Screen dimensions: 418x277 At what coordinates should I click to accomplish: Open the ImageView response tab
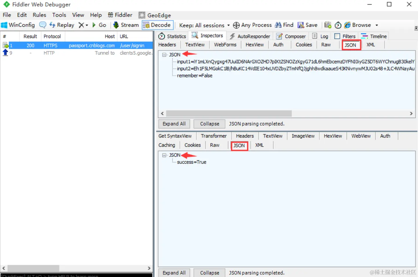point(303,136)
